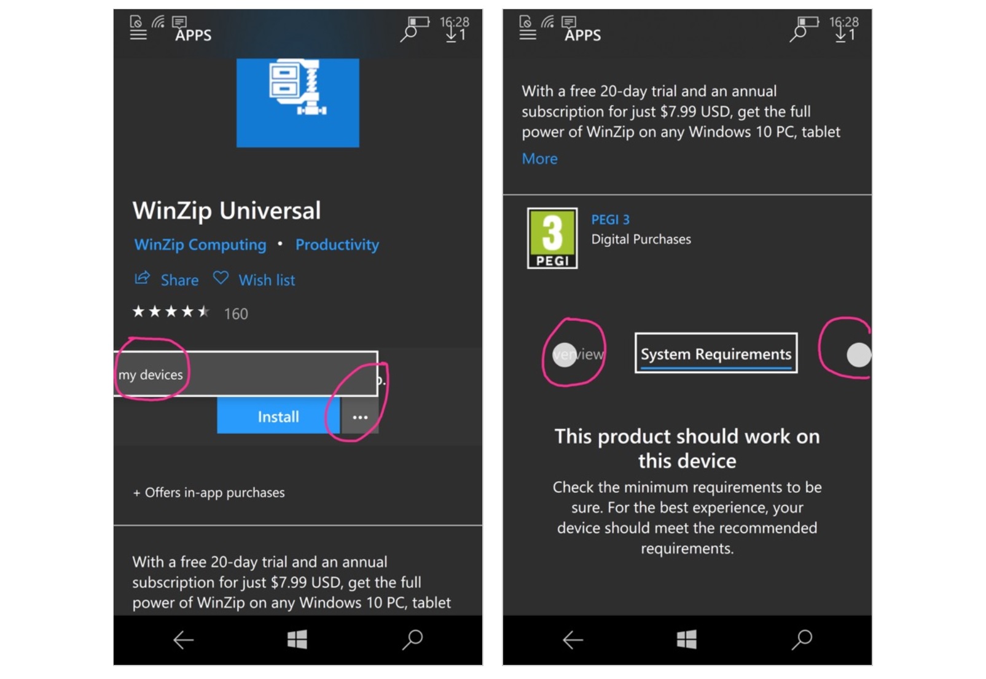Tap search magnifier at top of left screen

[409, 34]
